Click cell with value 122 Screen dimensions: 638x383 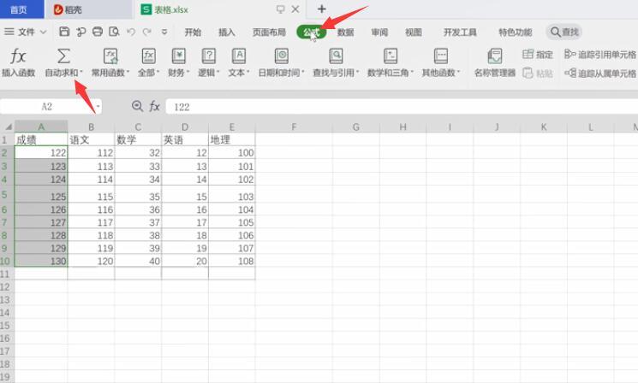41,153
